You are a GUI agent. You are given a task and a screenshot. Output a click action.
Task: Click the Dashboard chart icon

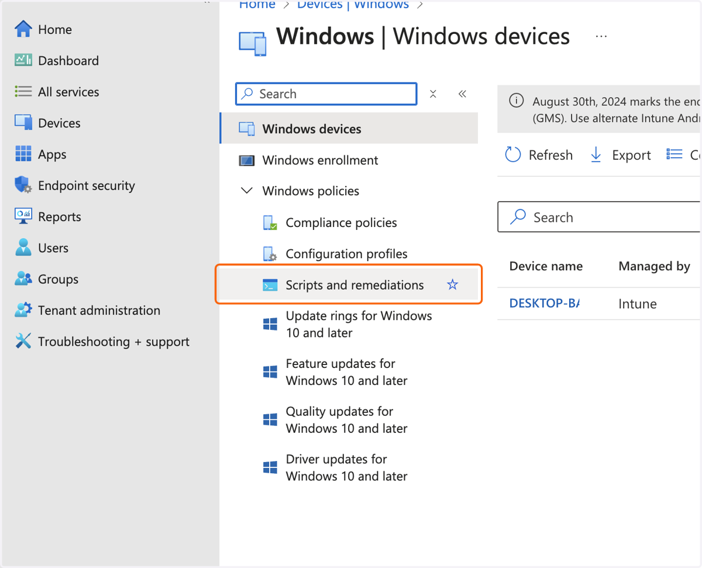tap(23, 60)
